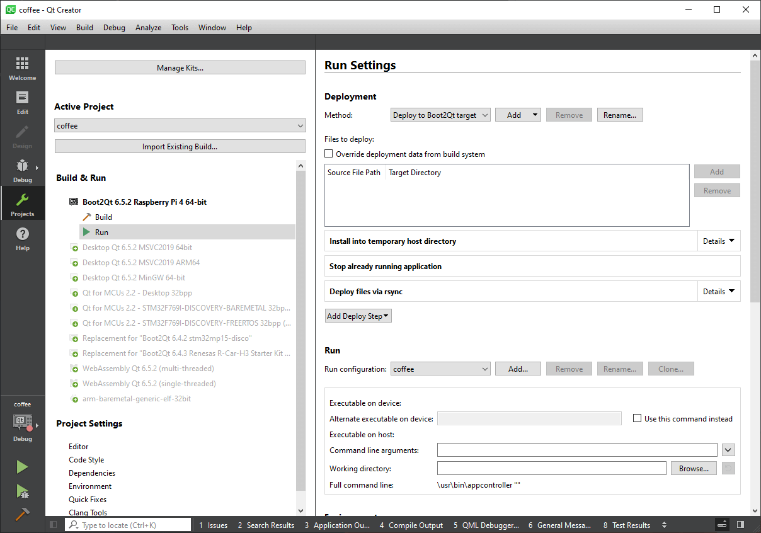Open the coffee kit selector
This screenshot has height=533, width=761.
(22, 422)
